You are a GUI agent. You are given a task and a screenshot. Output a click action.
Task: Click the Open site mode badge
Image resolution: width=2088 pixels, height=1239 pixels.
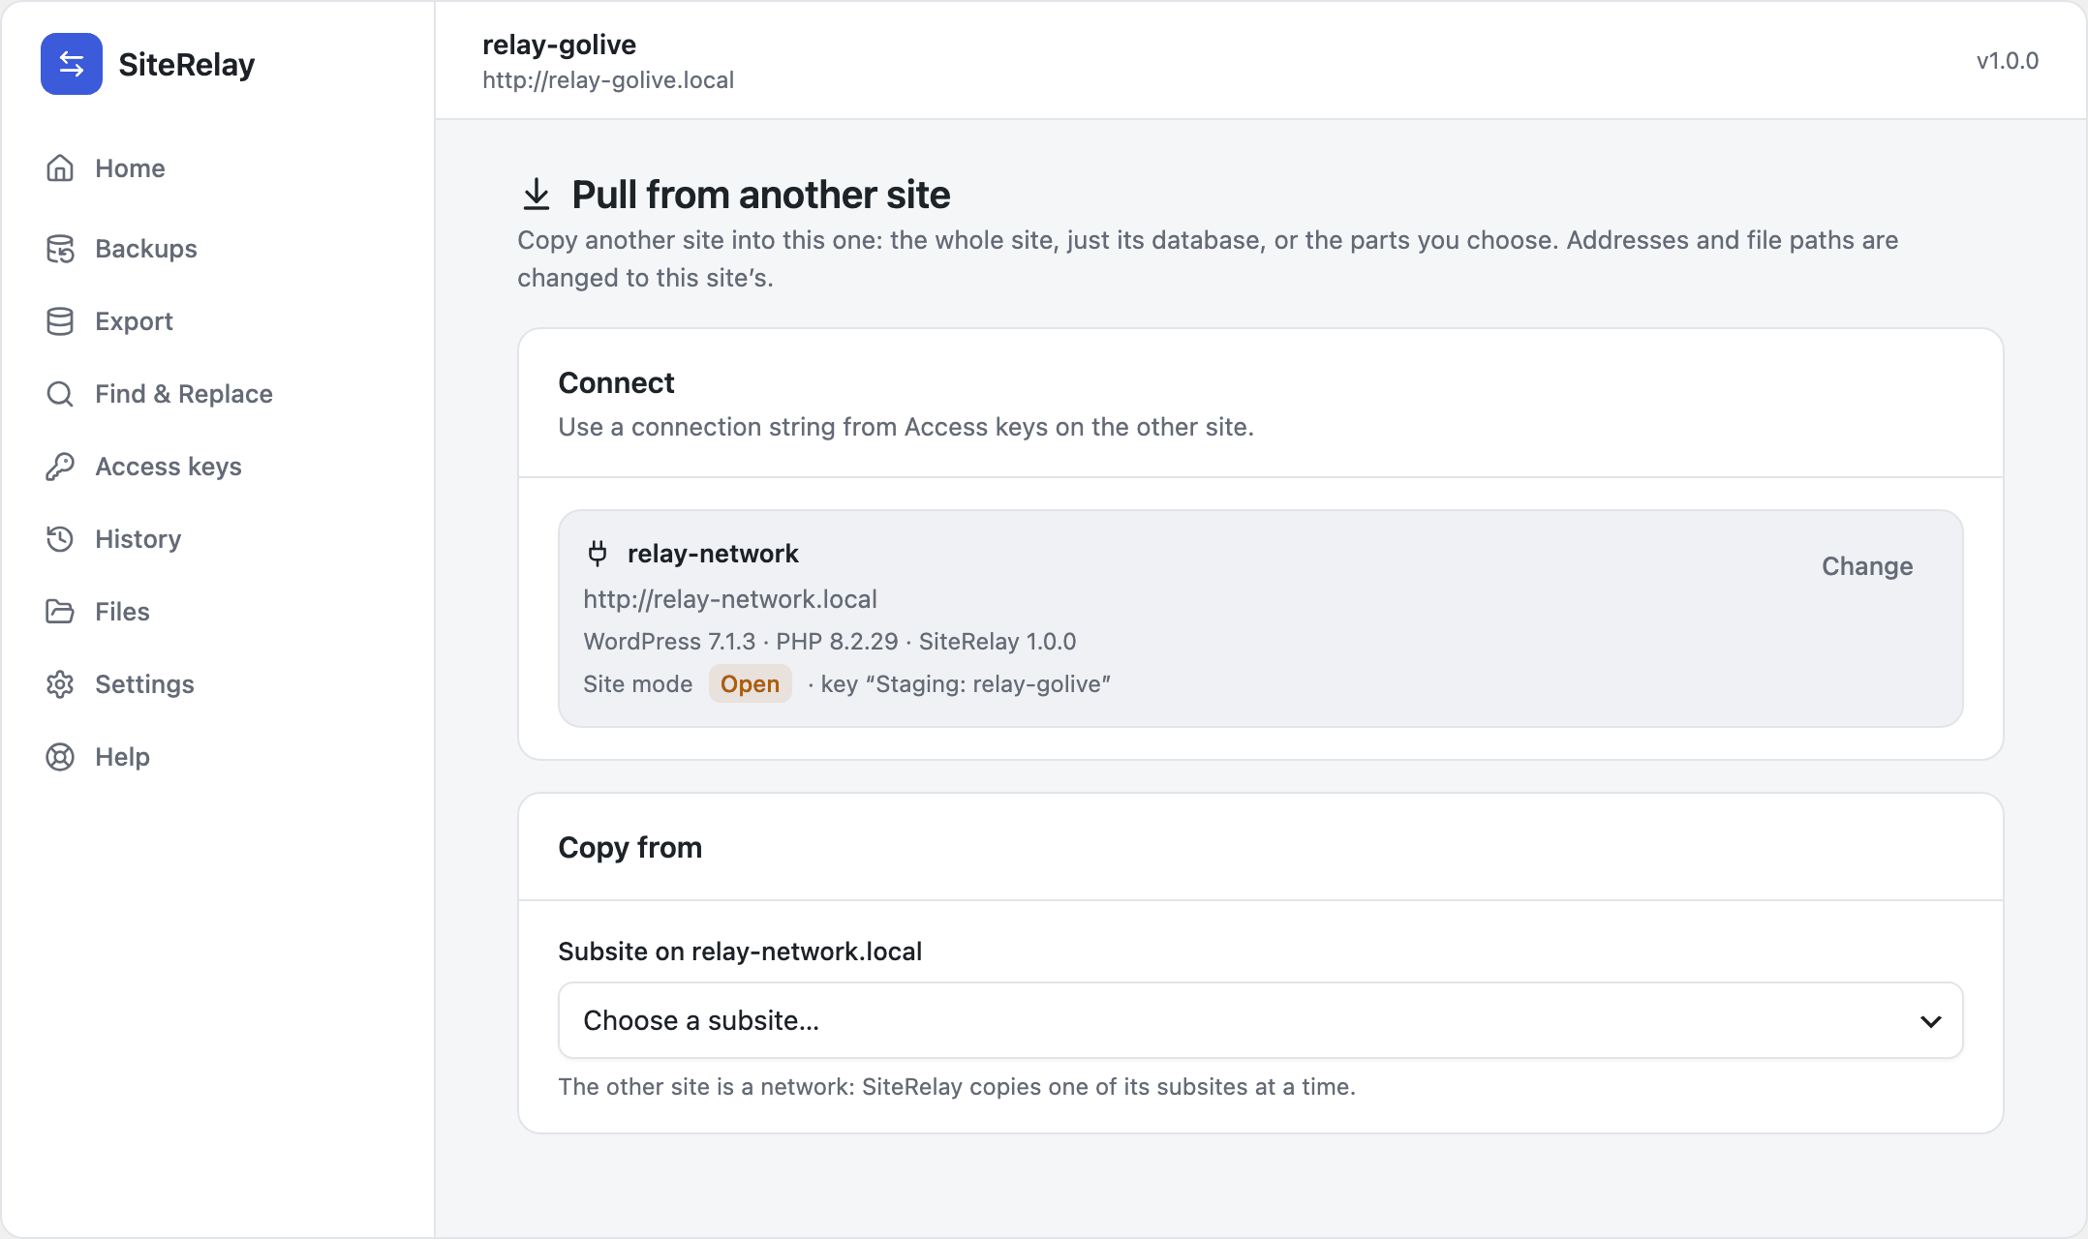(750, 684)
